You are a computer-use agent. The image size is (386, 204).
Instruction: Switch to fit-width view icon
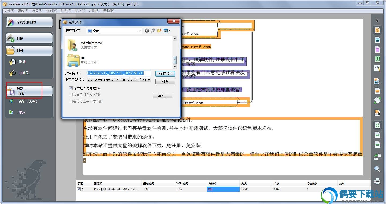[x=377, y=135]
